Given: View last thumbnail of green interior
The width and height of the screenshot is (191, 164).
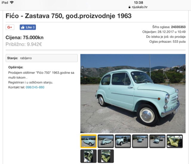Looking at the screenshot, I should coord(106,156).
